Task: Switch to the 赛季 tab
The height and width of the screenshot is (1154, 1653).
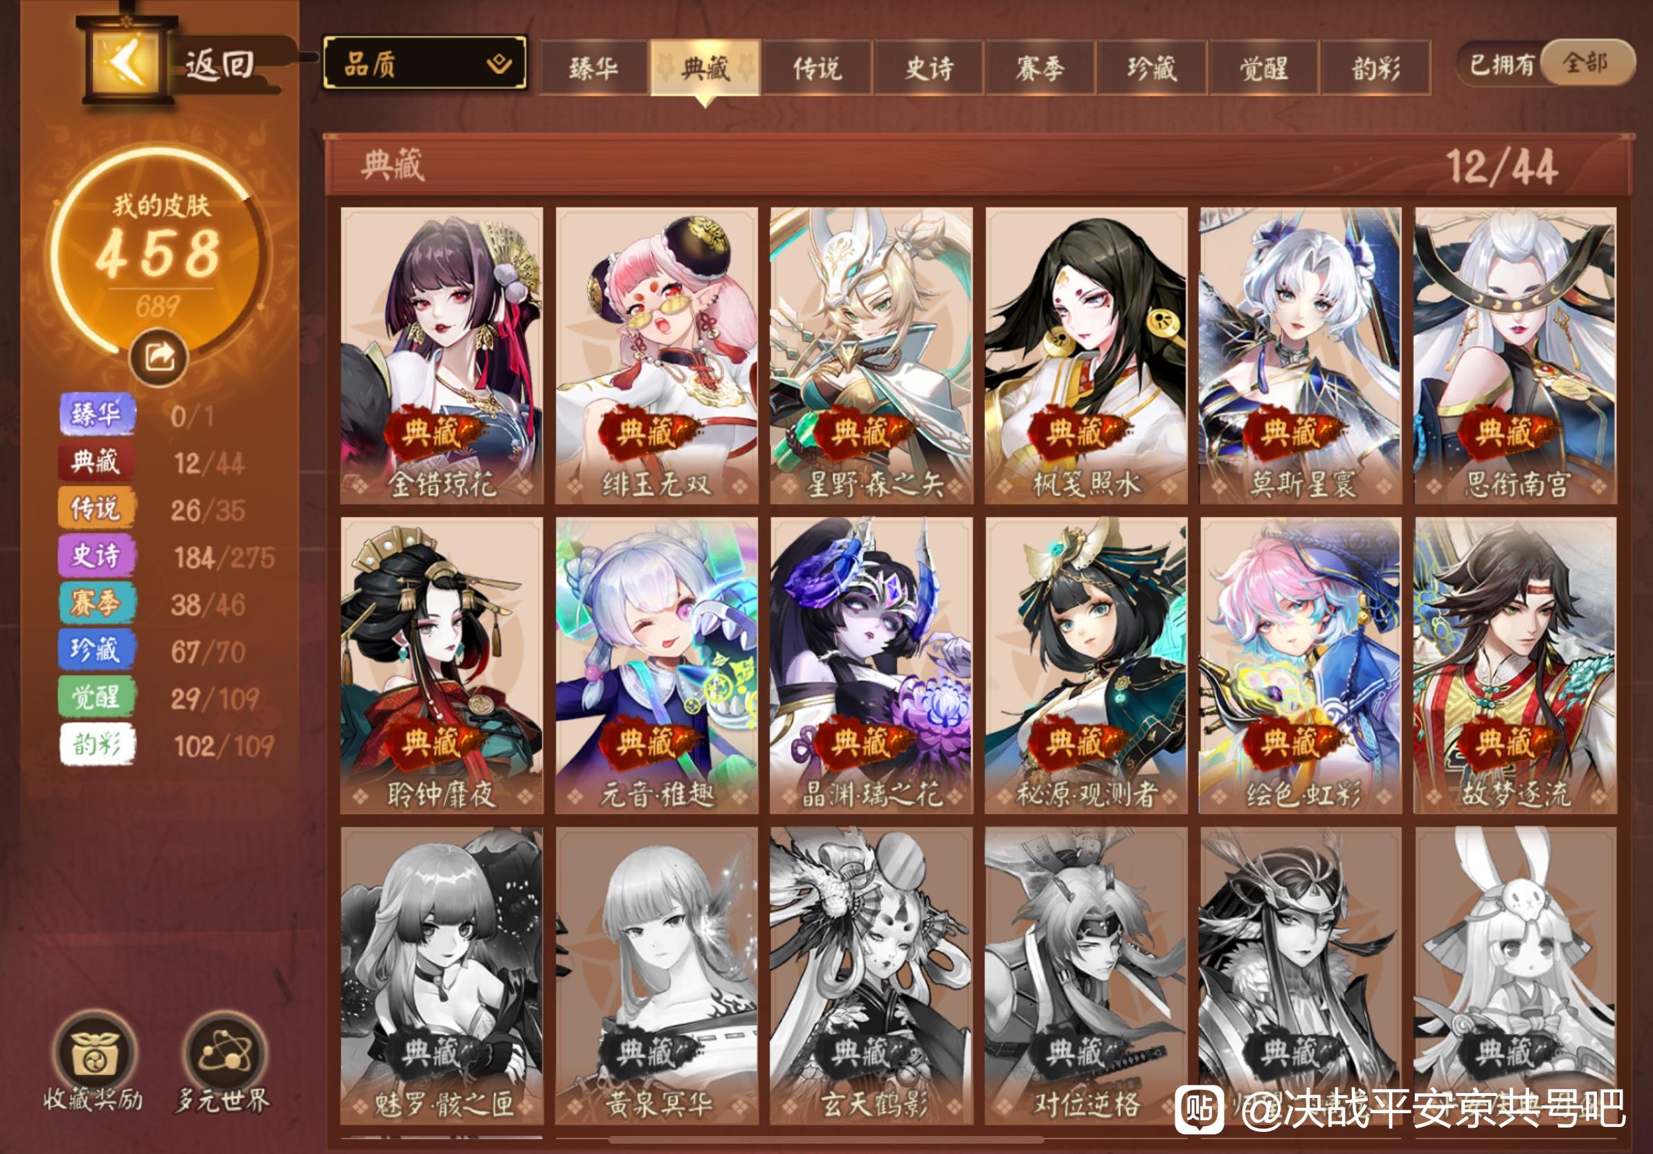Action: pyautogui.click(x=1040, y=68)
